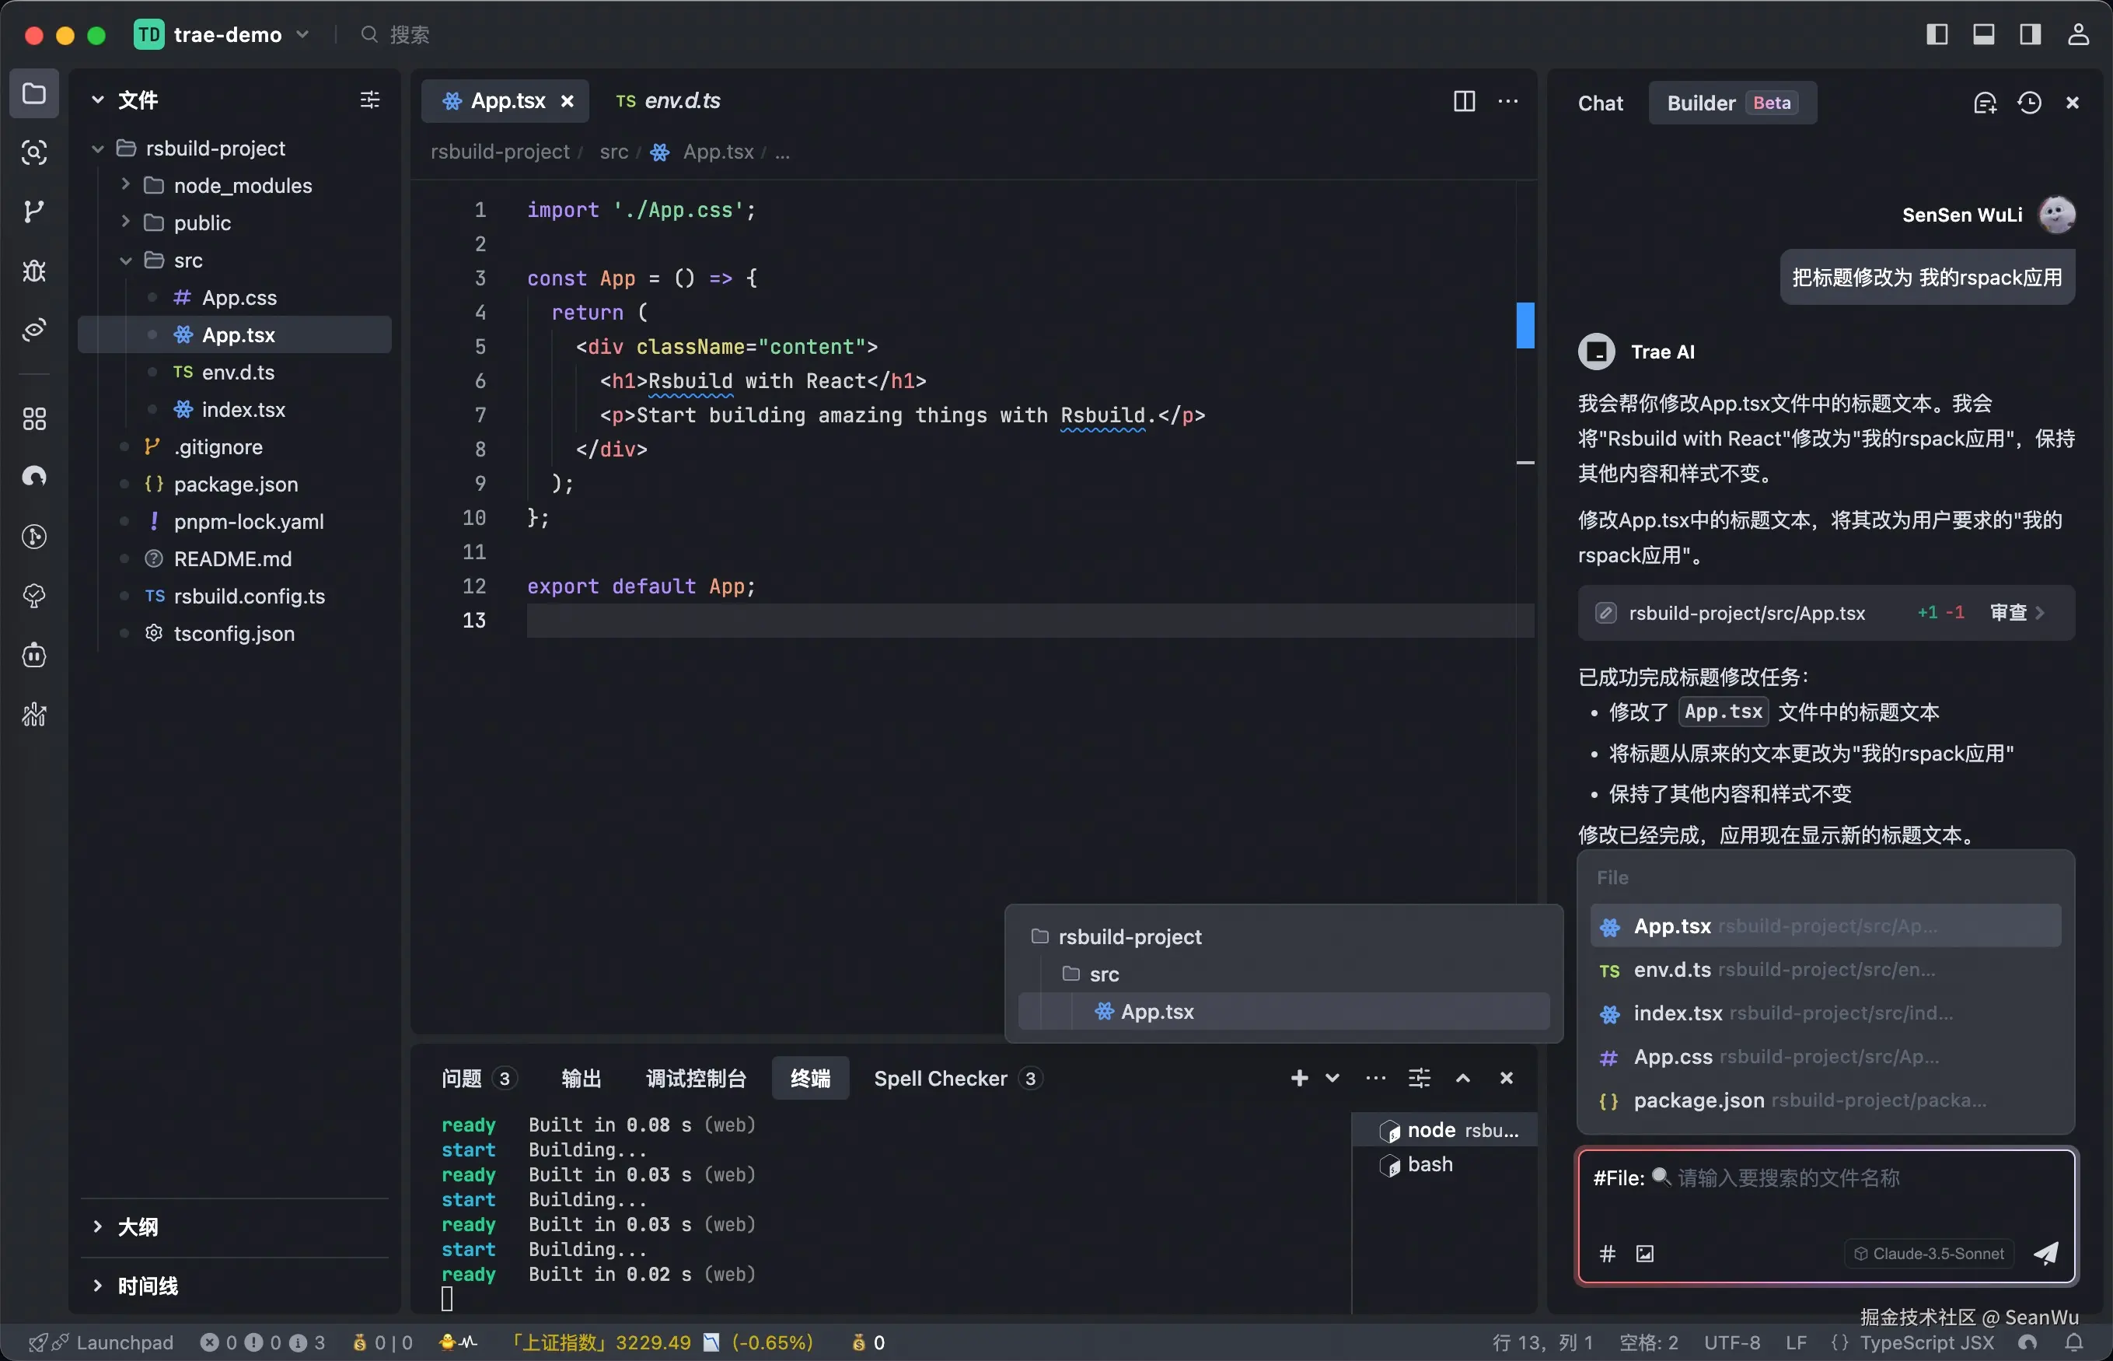
Task: Start a new chat session icon
Action: (1984, 103)
